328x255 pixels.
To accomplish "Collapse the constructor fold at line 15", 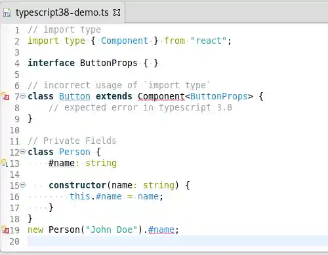I will pos(23,185).
